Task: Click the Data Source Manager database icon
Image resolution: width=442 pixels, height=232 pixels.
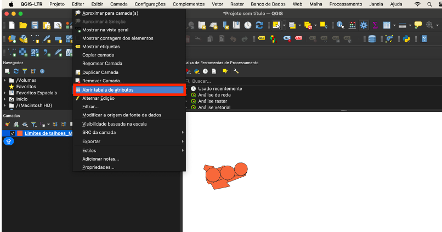Action: click(372, 39)
